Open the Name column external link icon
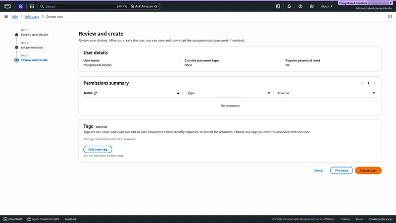The image size is (396, 223). pos(95,93)
